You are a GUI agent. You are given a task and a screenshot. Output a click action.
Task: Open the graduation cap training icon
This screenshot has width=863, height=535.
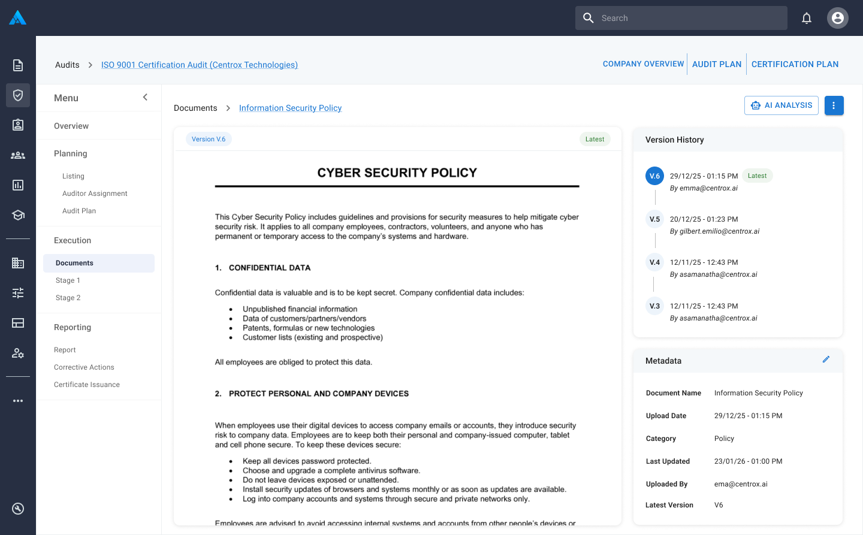[18, 215]
